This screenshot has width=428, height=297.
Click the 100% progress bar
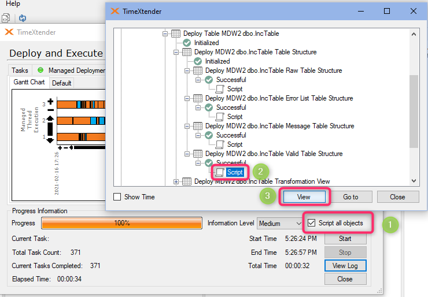click(121, 223)
